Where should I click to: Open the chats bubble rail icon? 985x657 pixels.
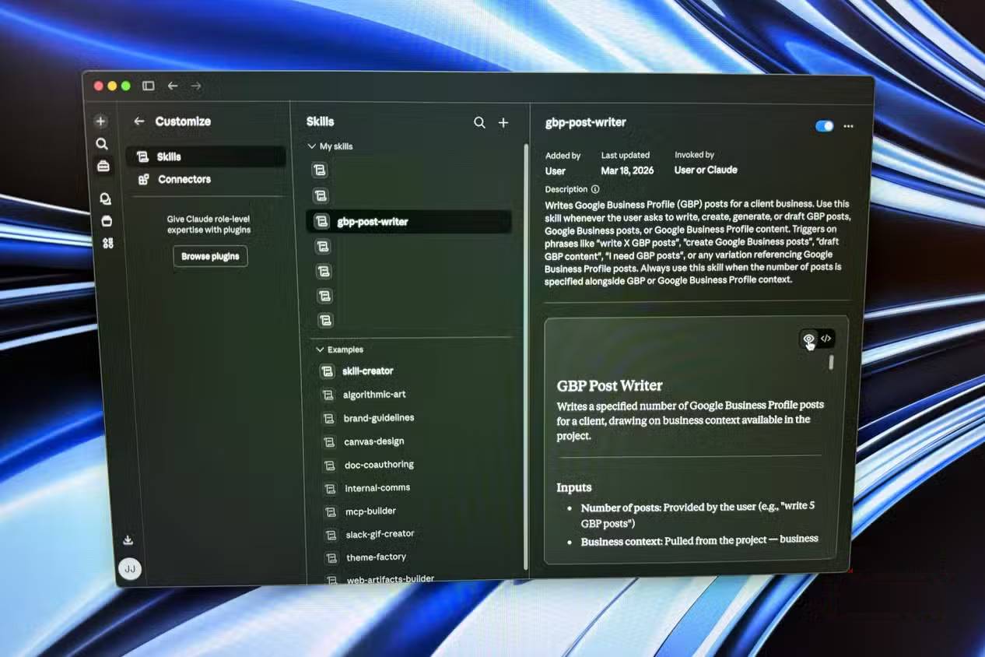[105, 199]
